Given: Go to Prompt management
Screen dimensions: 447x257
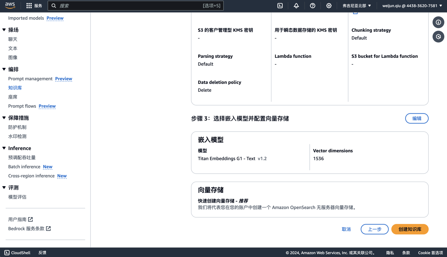Looking at the screenshot, I should click(30, 79).
